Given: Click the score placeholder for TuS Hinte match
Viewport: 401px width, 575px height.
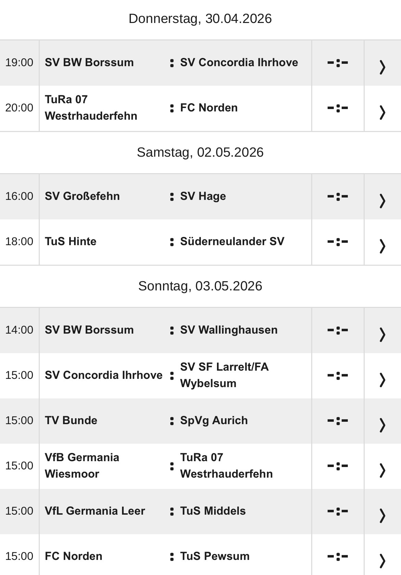Looking at the screenshot, I should pyautogui.click(x=338, y=242).
